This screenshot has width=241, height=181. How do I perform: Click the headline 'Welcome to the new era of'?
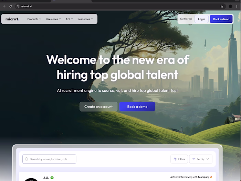(118, 60)
